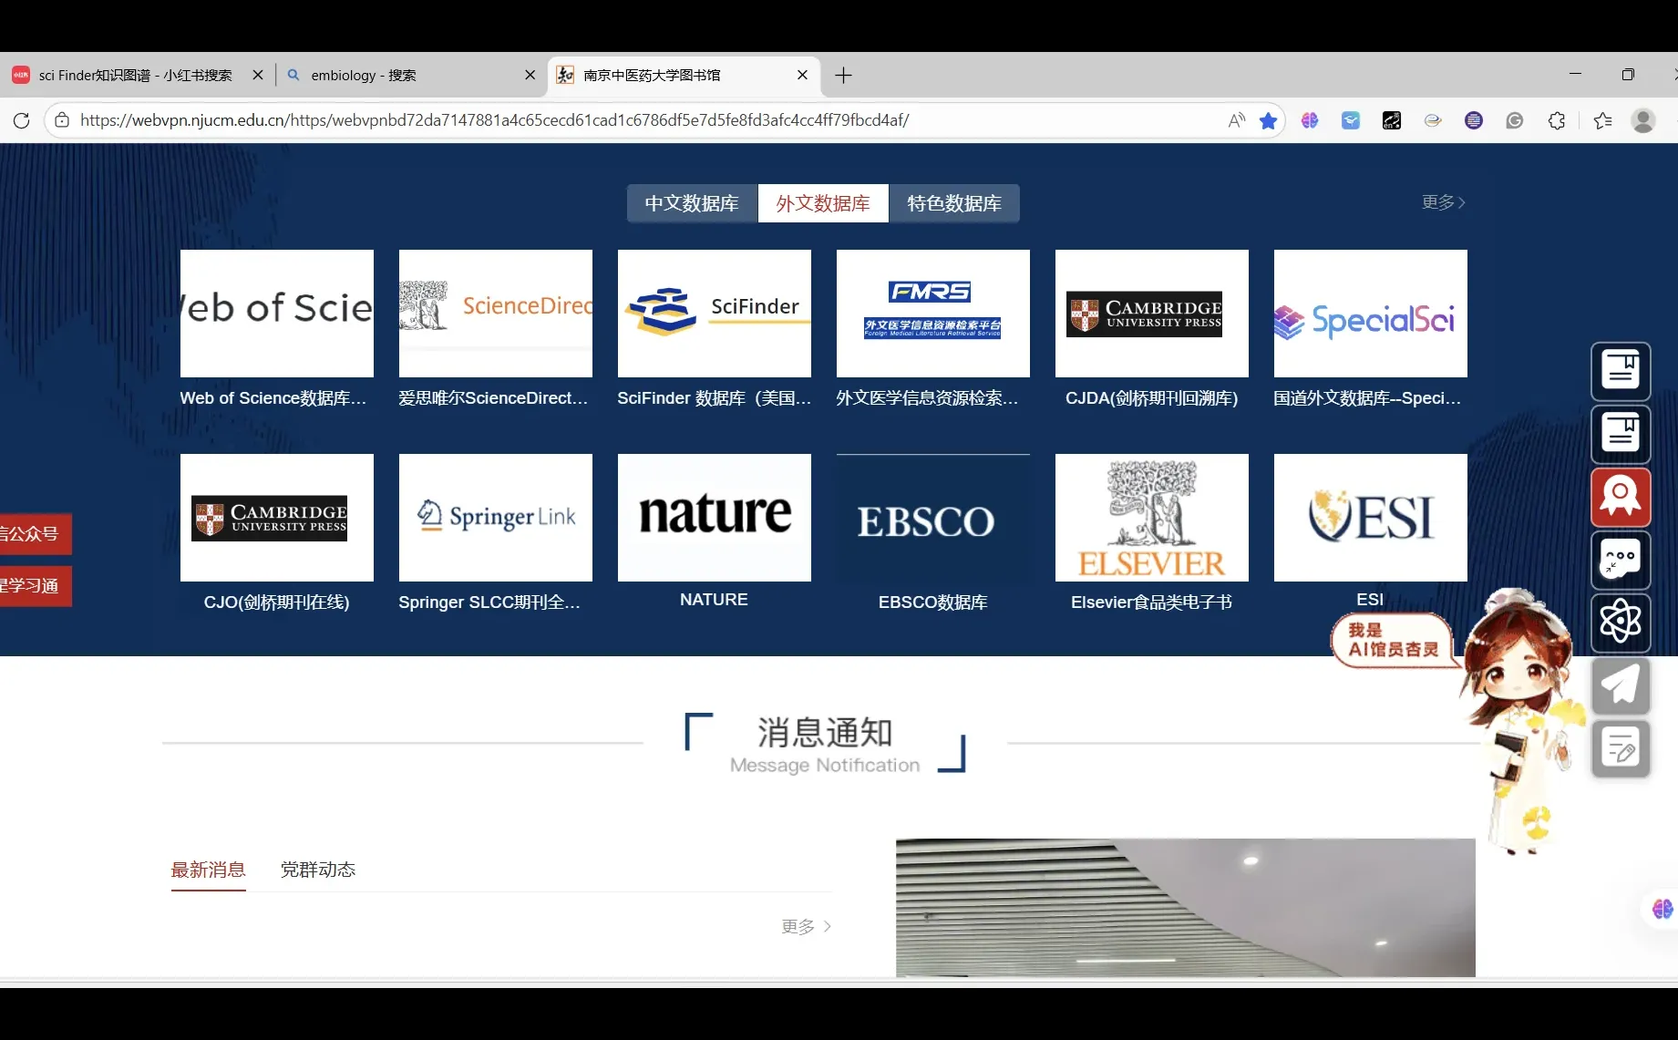
Task: Click the 更多 link under news tabs
Action: (x=807, y=927)
